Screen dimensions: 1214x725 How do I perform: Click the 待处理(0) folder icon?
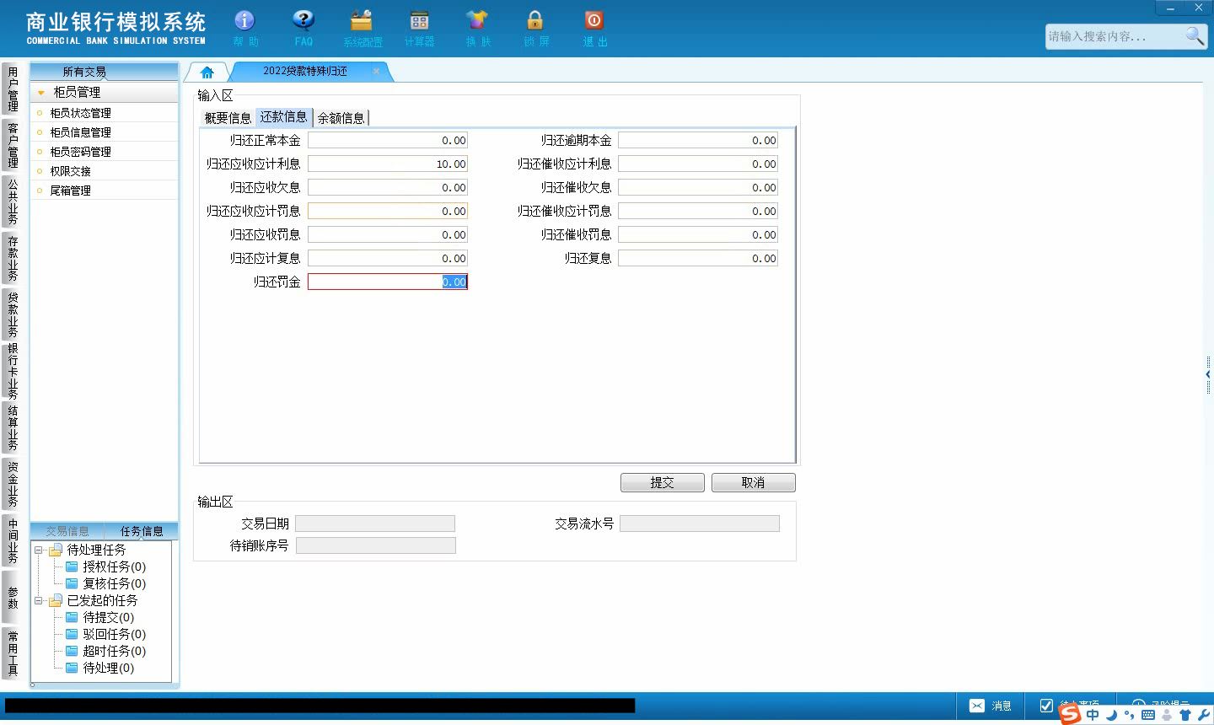pyautogui.click(x=72, y=668)
